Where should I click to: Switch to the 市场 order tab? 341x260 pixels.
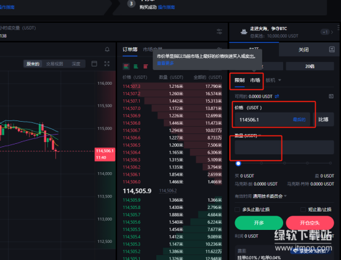tap(255, 81)
